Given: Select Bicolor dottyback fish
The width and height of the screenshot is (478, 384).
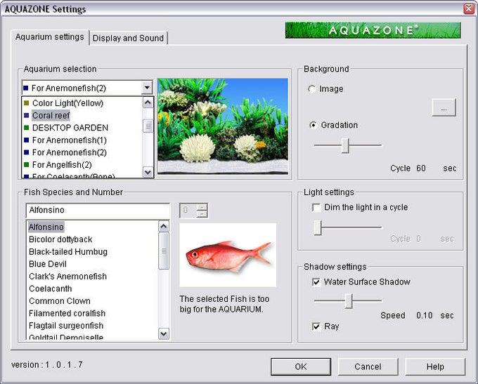Looking at the screenshot, I should pos(60,239).
